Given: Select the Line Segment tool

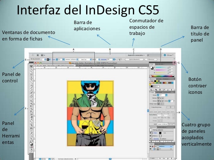Looking at the screenshot, I should pos(31,82).
